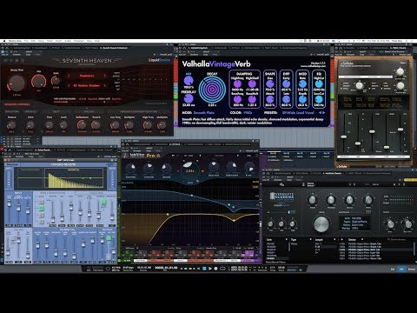Click the LowCut EQ knob in Valhalla
Screen dimensions: 417x313
pyautogui.click(x=319, y=99)
